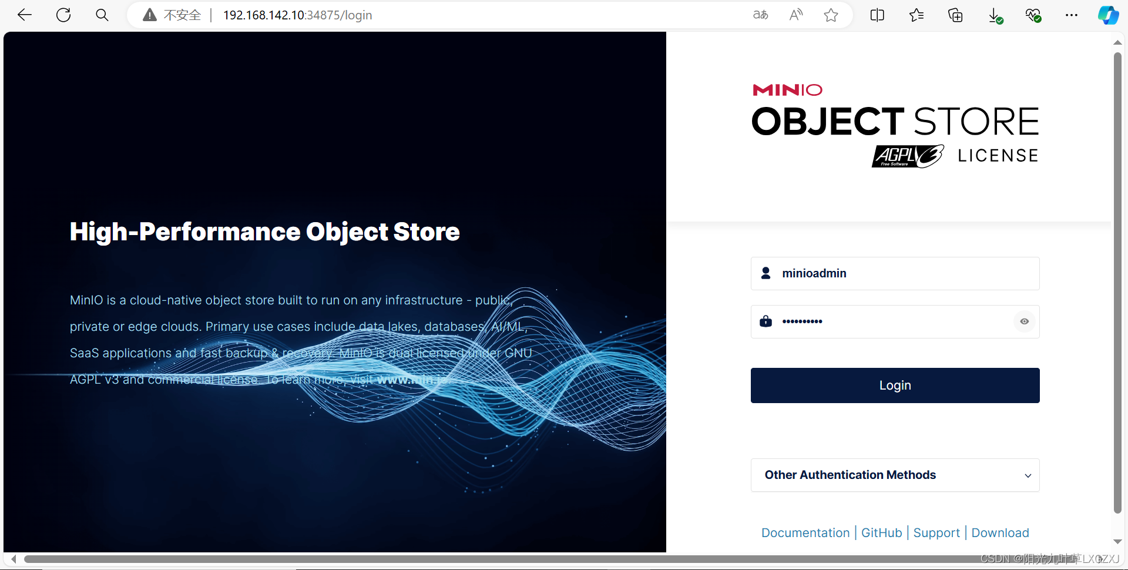Screen dimensions: 1128x570
Task: Reload the page with the refresh icon
Action: tap(63, 15)
